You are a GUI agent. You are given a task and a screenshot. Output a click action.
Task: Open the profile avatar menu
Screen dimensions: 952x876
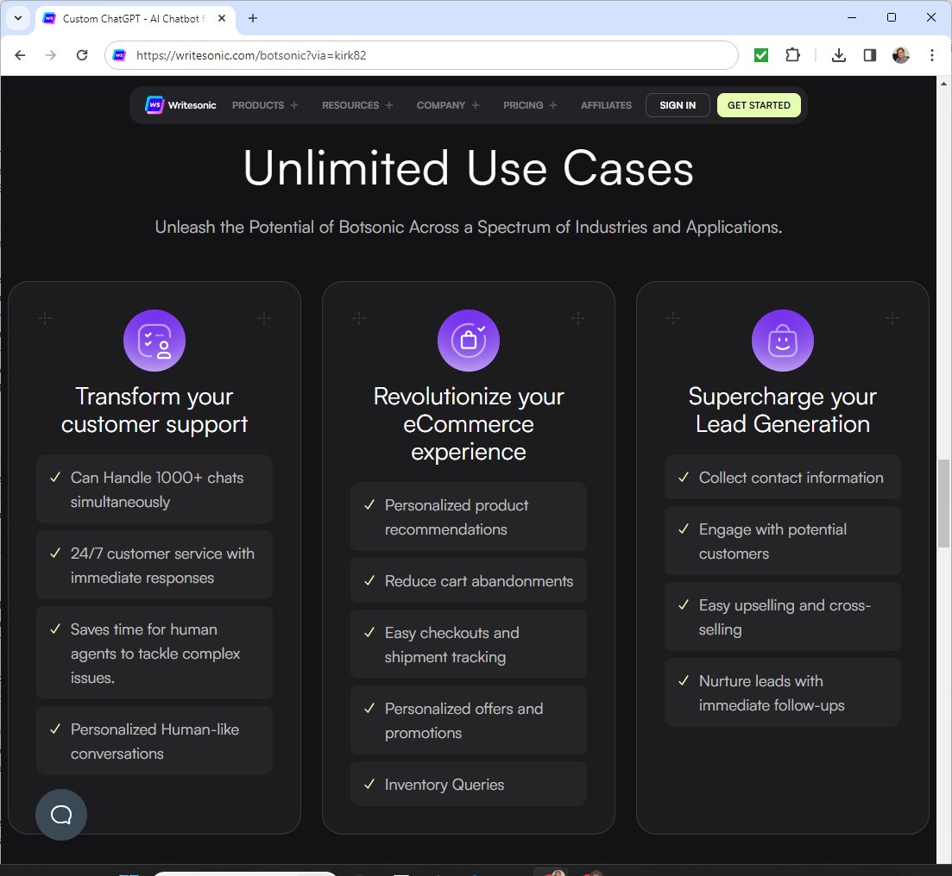[900, 55]
